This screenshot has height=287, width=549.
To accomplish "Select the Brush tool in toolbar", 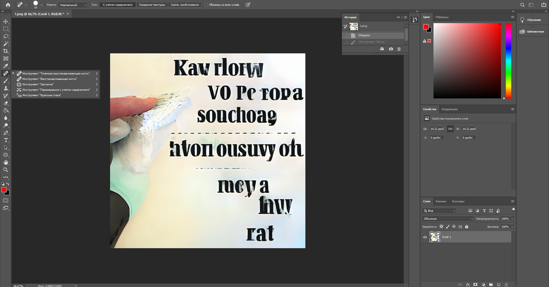I will (6, 81).
